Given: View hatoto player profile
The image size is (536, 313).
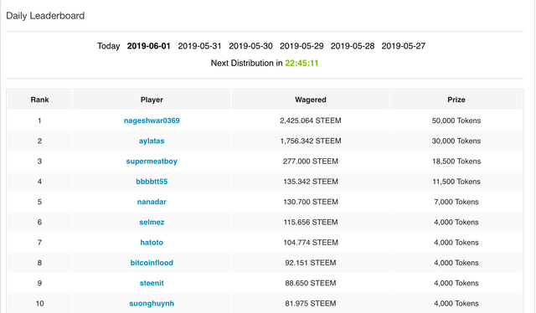Looking at the screenshot, I should click(x=152, y=243).
